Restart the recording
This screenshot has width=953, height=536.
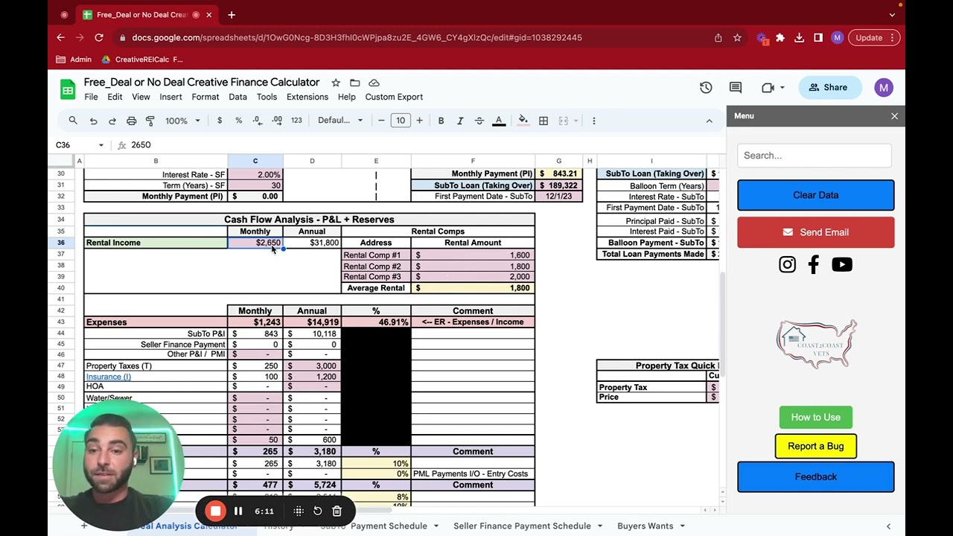tap(317, 511)
